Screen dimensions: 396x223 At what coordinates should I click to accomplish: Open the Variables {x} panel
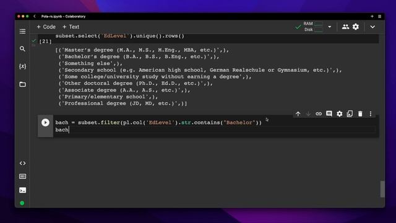22,66
